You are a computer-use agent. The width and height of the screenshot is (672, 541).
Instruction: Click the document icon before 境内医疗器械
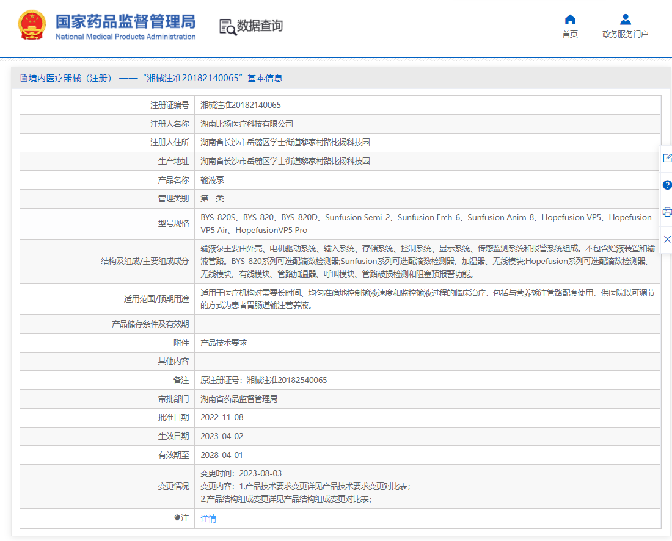click(24, 78)
